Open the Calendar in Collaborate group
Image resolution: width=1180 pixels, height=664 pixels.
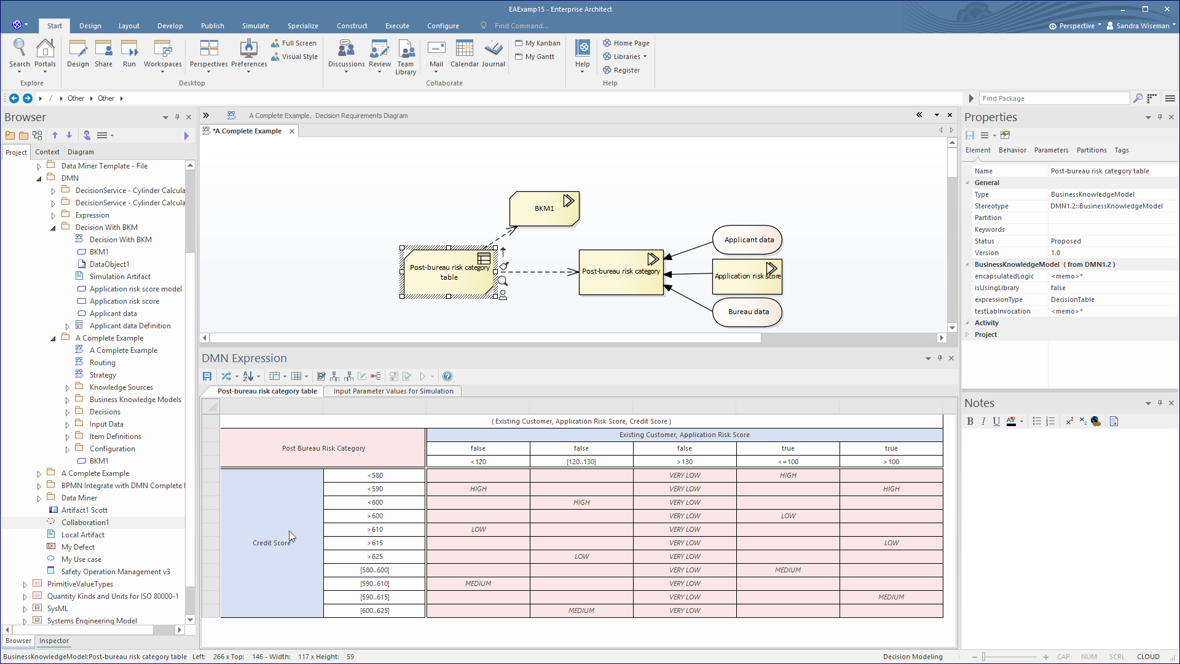[x=464, y=54]
